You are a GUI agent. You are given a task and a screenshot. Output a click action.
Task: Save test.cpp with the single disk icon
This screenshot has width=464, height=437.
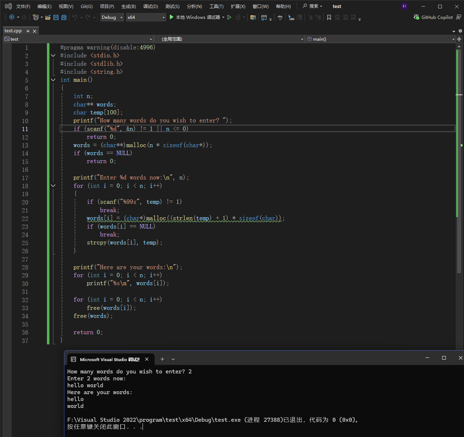(56, 17)
